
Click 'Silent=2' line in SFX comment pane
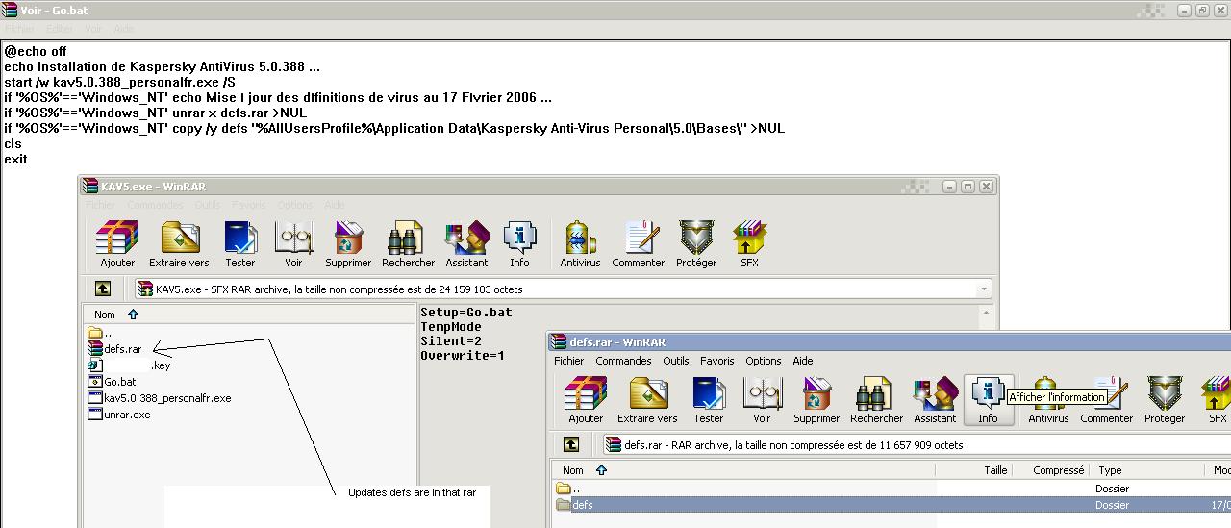[x=451, y=341]
